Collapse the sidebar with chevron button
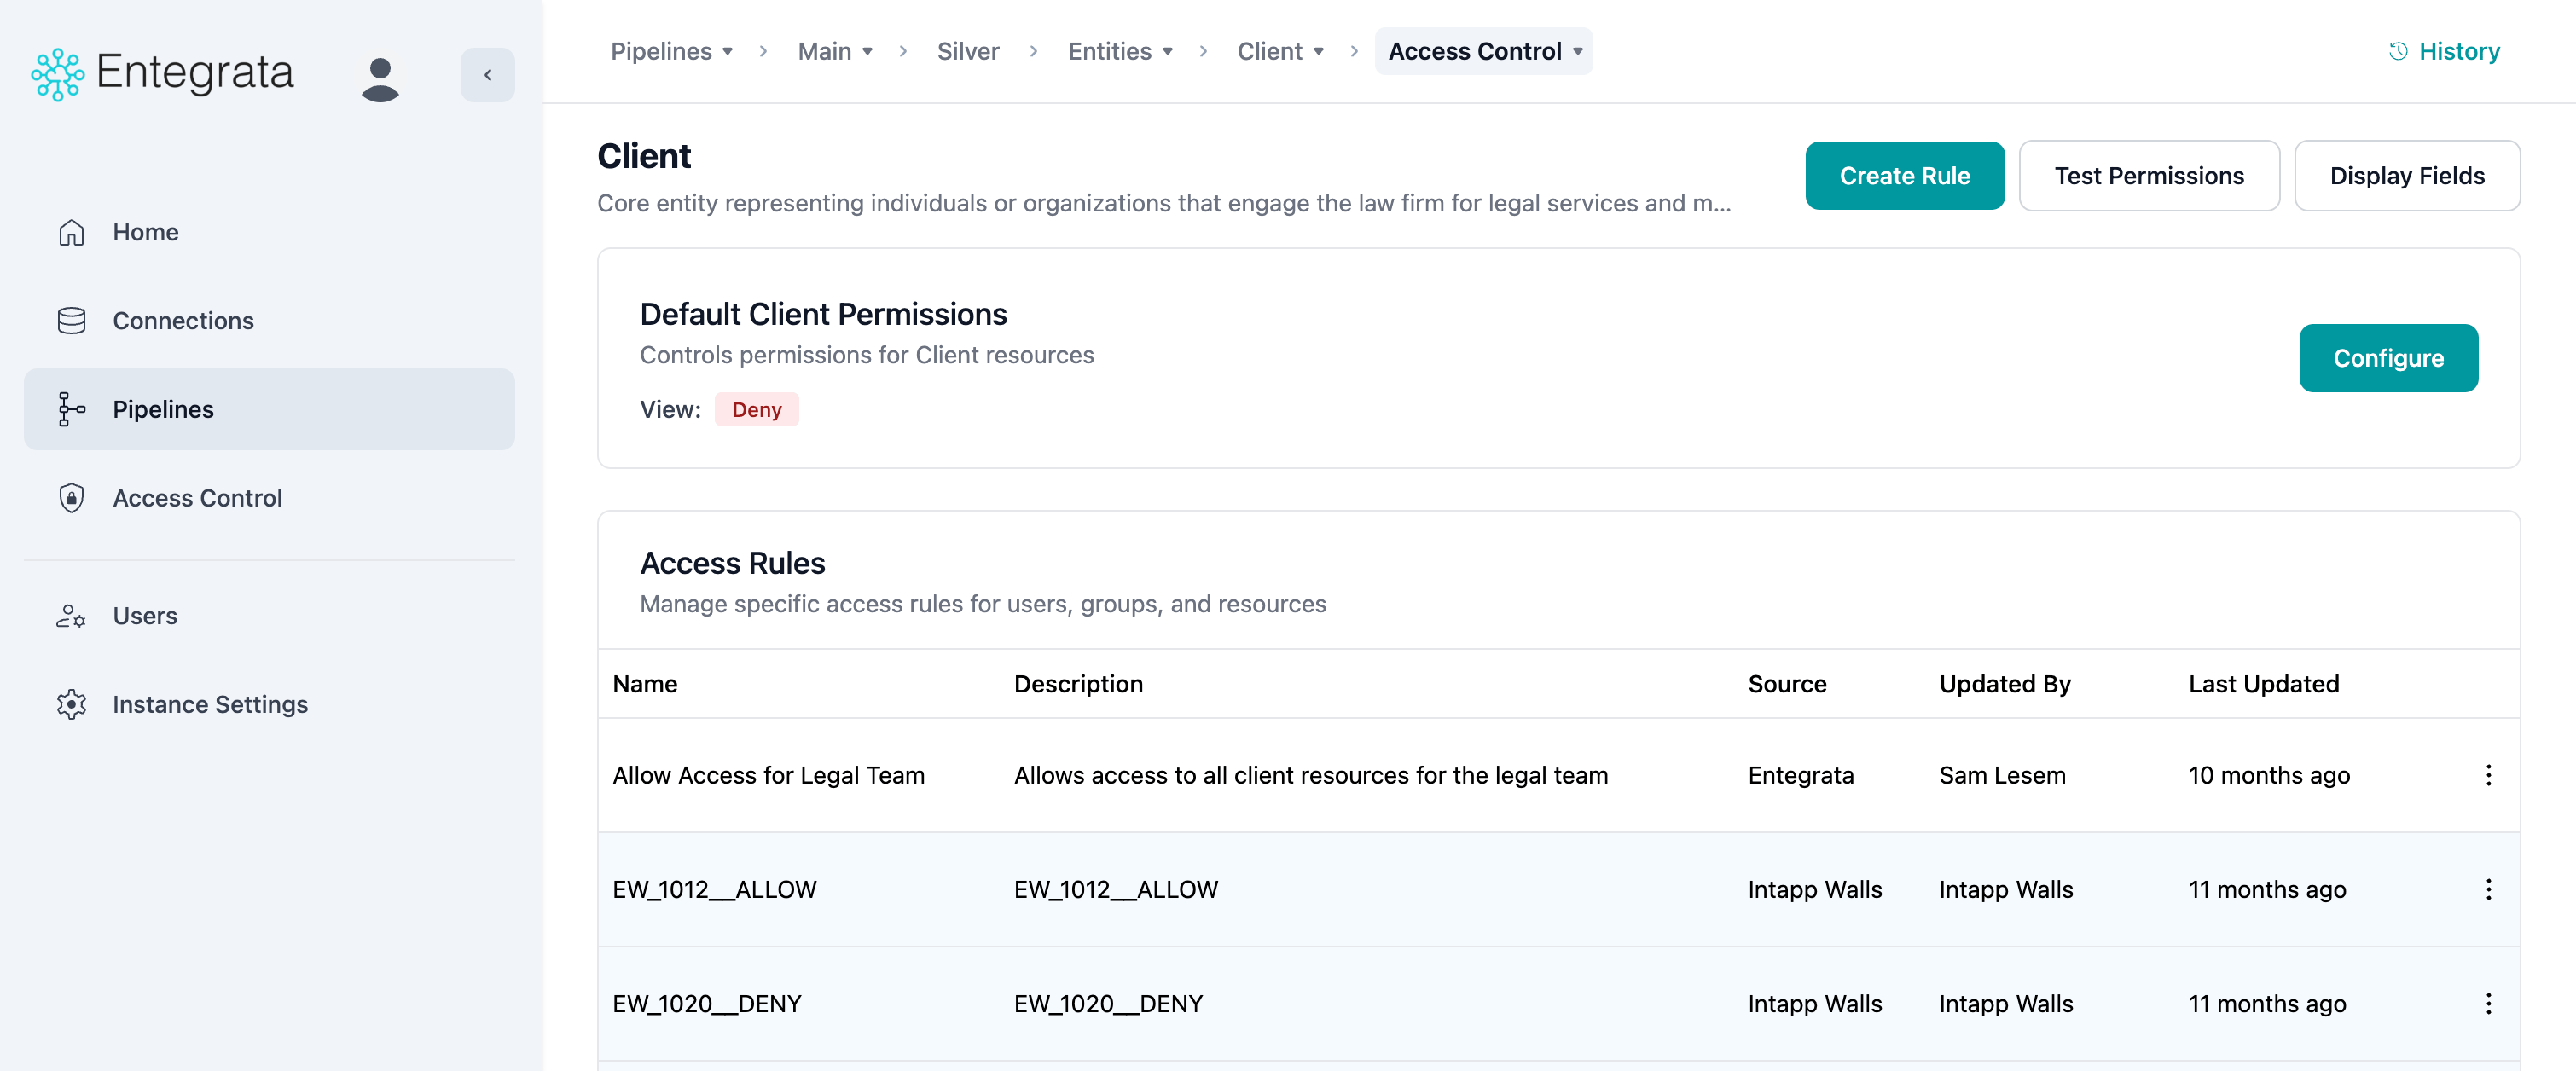This screenshot has height=1071, width=2576. point(487,75)
